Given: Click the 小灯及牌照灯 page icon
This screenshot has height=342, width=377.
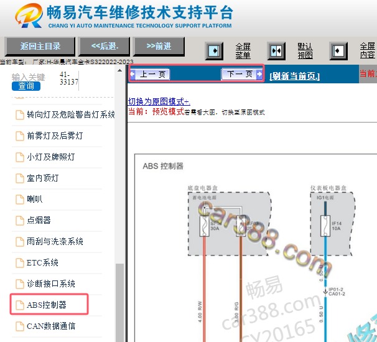Looking at the screenshot, I should click(20, 157).
